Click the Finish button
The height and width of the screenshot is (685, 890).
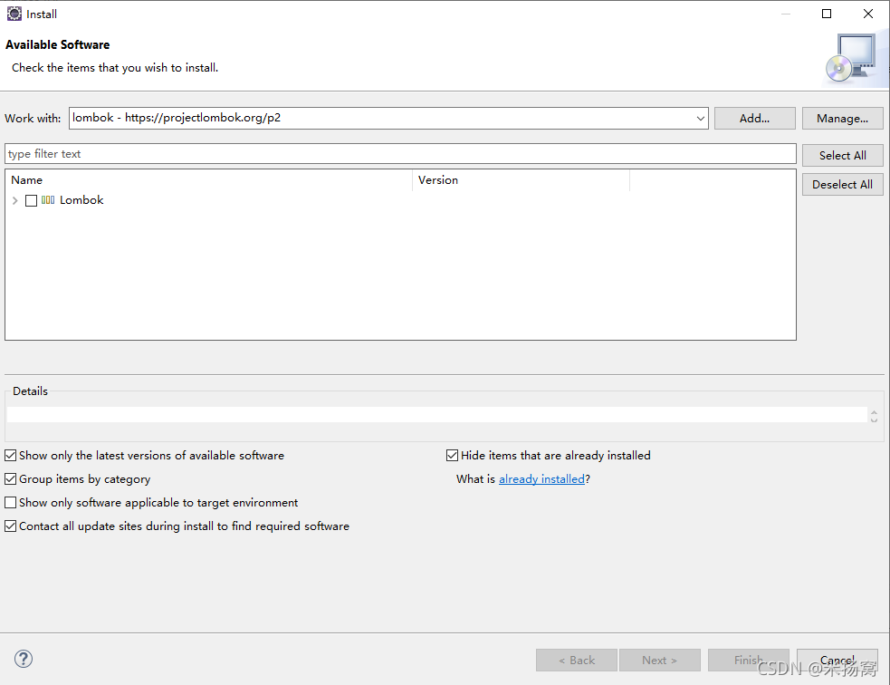tap(748, 660)
